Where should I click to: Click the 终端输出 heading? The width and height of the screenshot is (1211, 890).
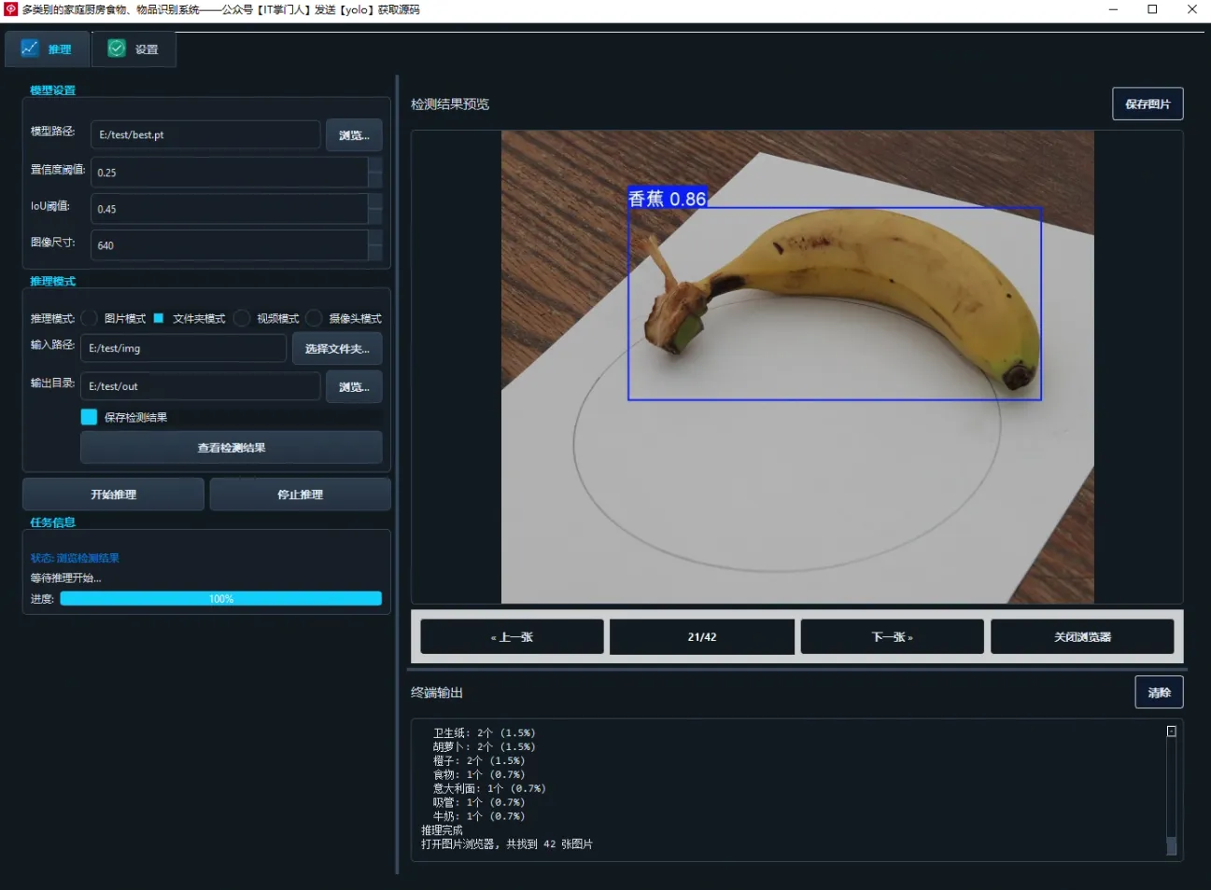click(x=437, y=692)
